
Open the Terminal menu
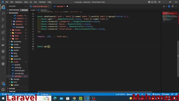[42, 2]
